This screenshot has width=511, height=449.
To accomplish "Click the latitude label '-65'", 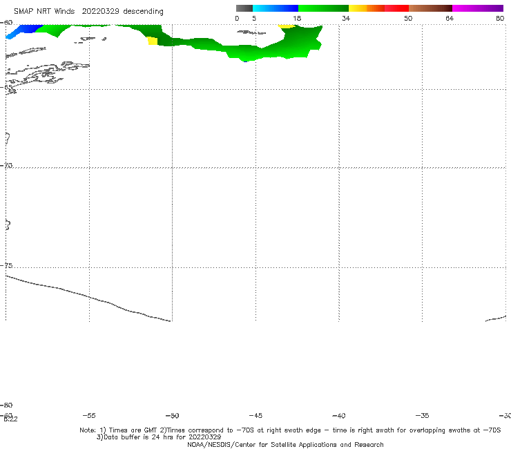I will coord(6,88).
